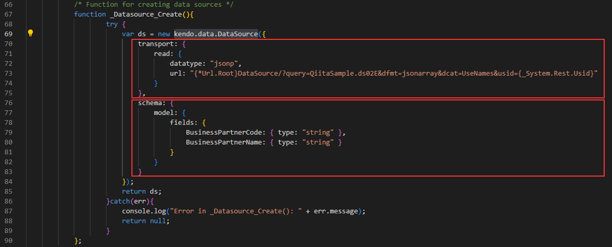This screenshot has width=612, height=247.
Task: Click line number 66 in the gutter
Action: coord(9,4)
